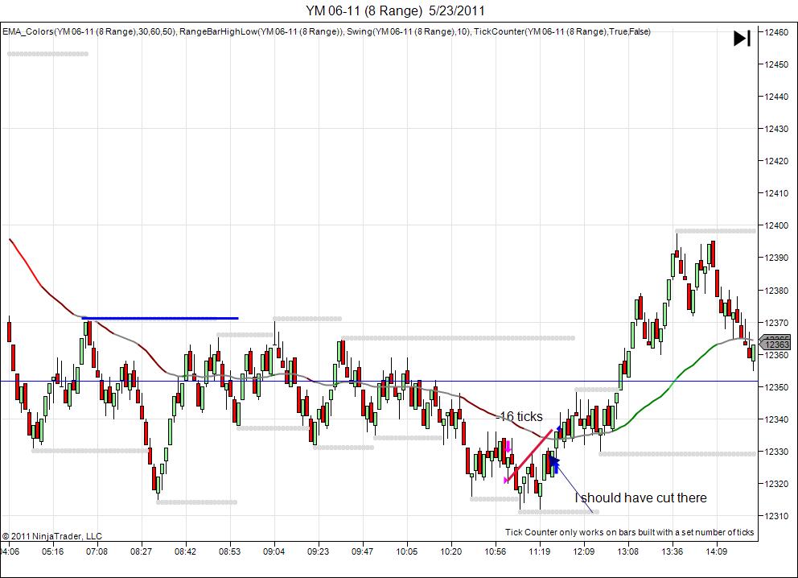Click the 12410 price axis label

click(x=776, y=193)
